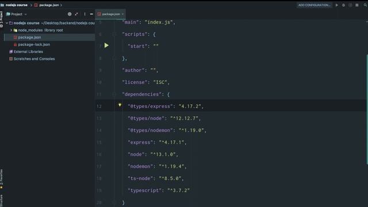The image size is (368, 207).
Task: Click the External Libraries icon
Action: [x=11, y=52]
